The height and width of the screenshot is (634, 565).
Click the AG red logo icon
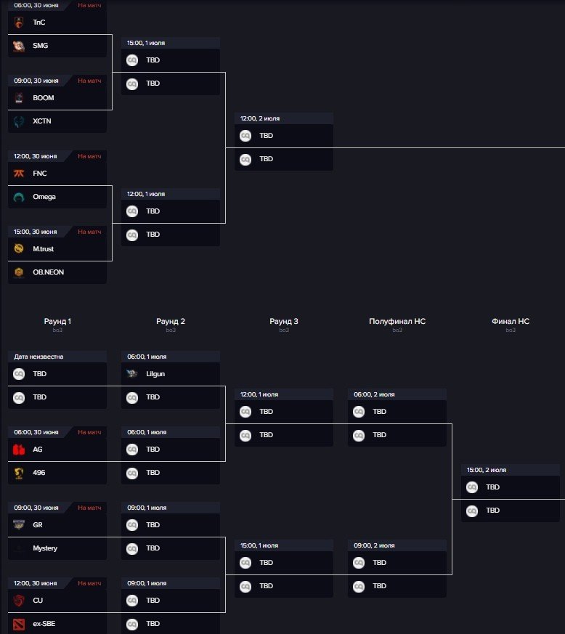click(19, 450)
